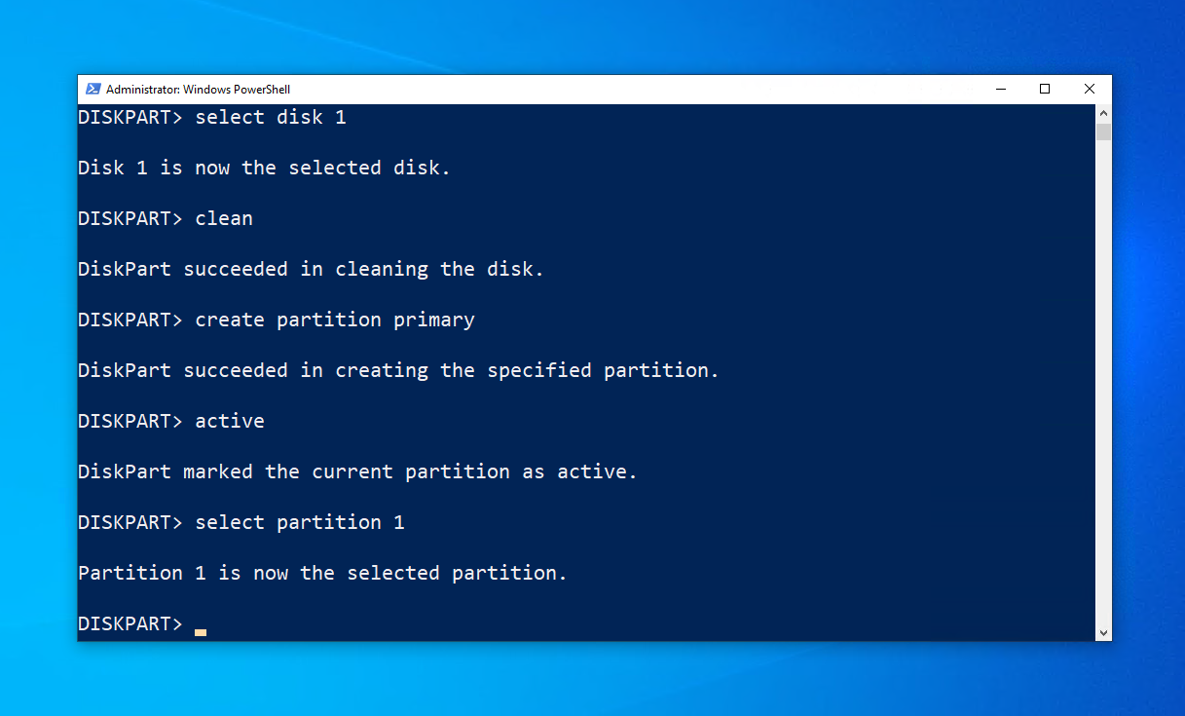Maximize the PowerShell window
This screenshot has height=716, width=1185.
pos(1045,89)
